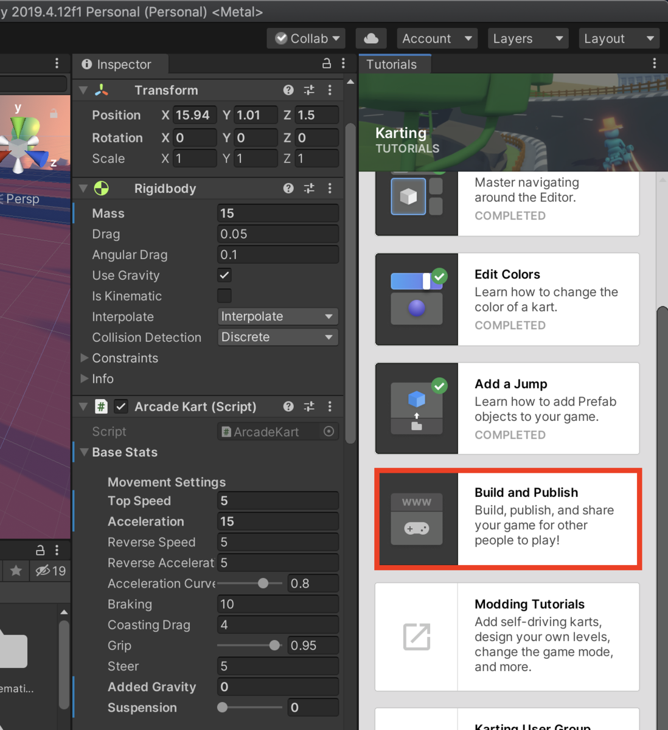Viewport: 668px width, 730px height.
Task: Open the project panel three-dot menu
Action: 57,550
